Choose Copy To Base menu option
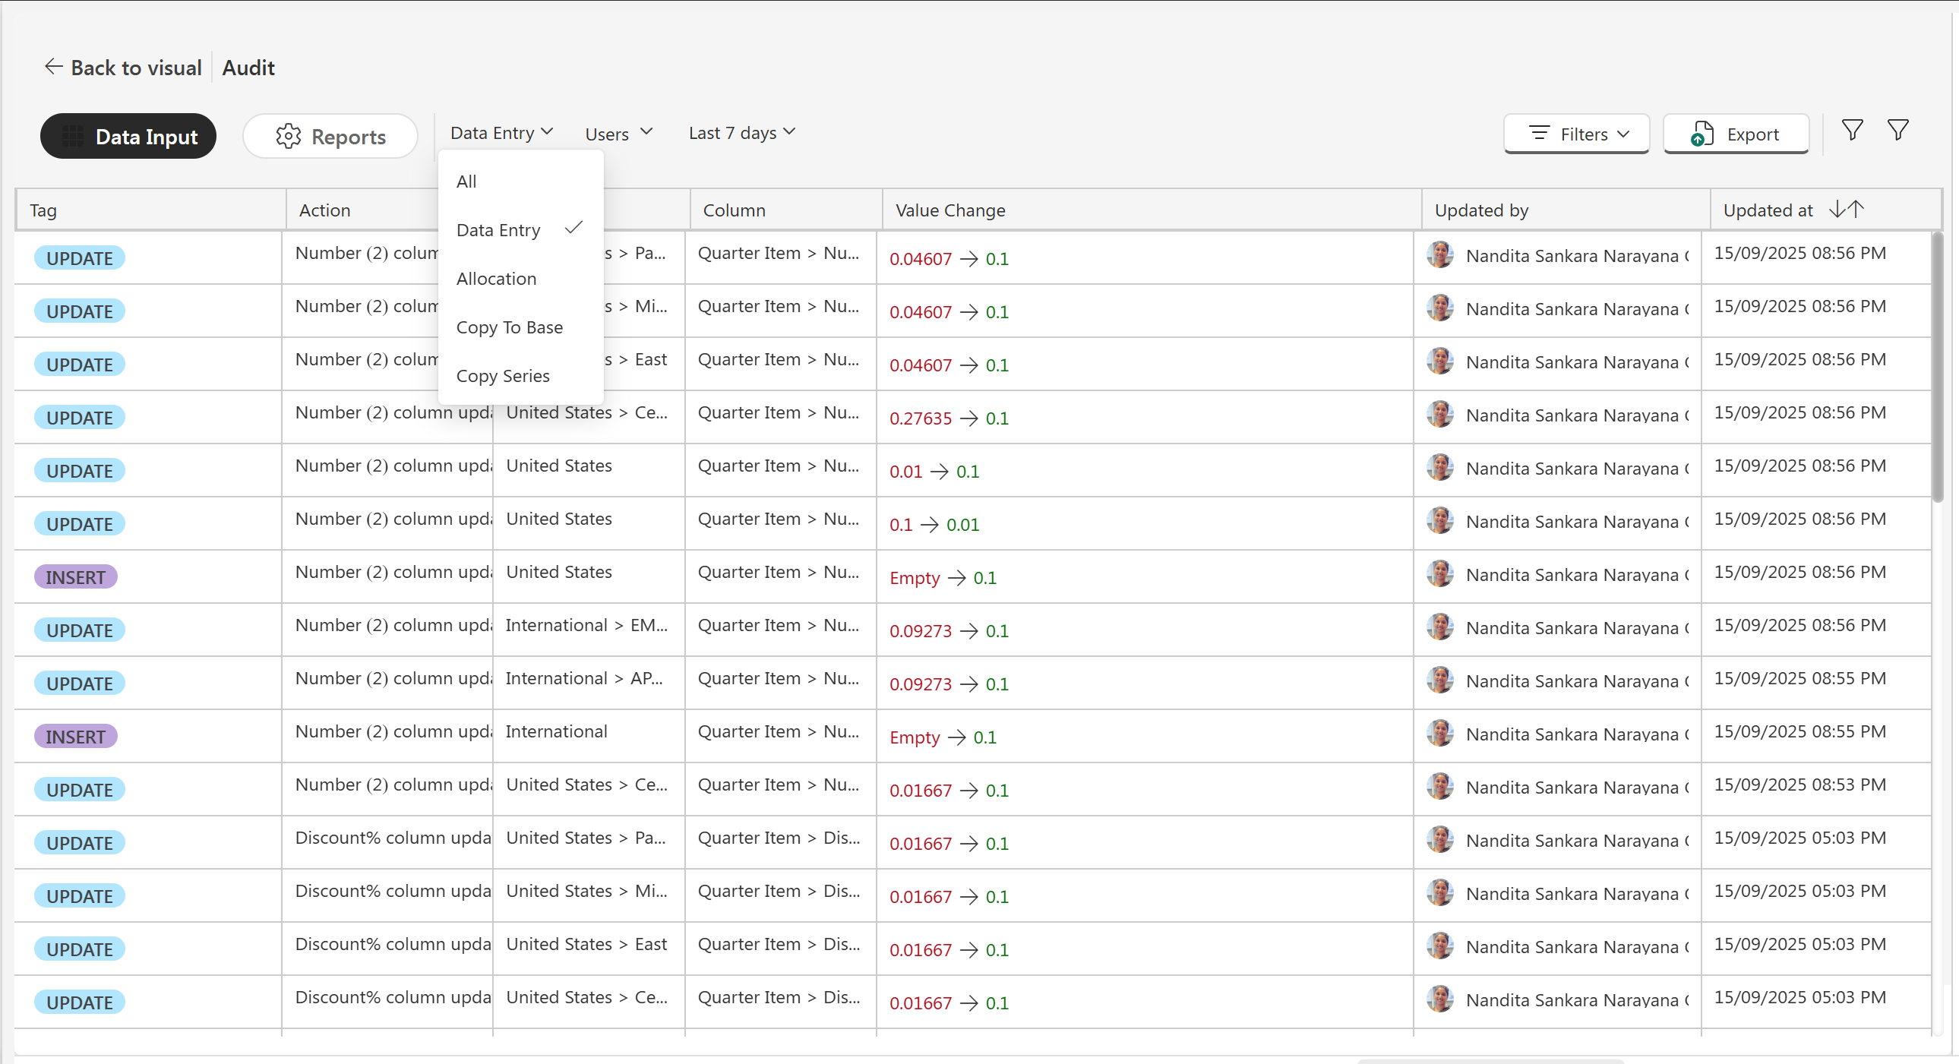This screenshot has height=1064, width=1959. [509, 327]
